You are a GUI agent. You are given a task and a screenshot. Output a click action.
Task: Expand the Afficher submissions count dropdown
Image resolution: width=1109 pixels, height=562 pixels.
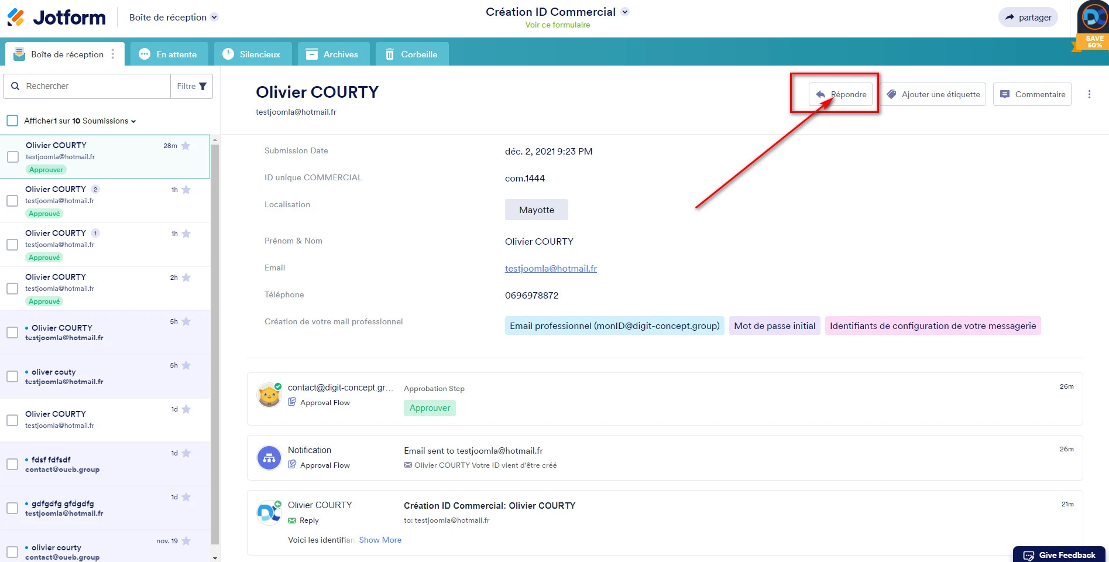coord(133,121)
